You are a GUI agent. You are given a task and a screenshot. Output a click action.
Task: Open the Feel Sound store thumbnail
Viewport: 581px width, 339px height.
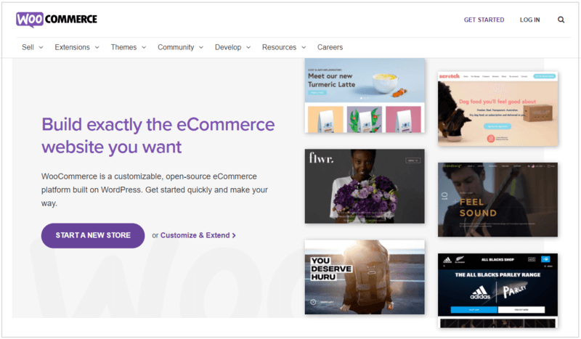click(497, 200)
